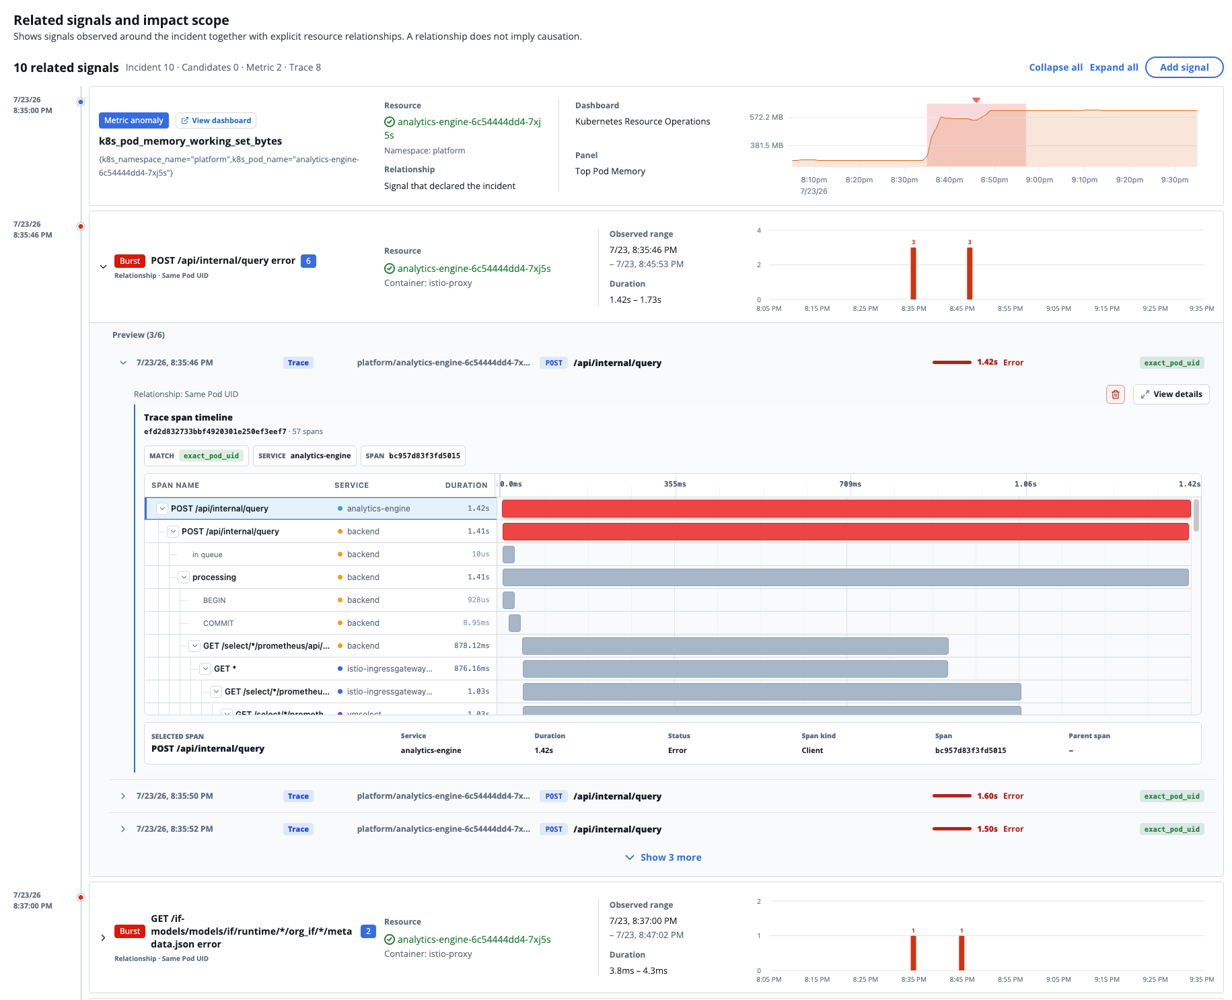Click the gray timeline bar for GET * span
Screen dimensions: 1232x1000
pyautogui.click(x=735, y=669)
